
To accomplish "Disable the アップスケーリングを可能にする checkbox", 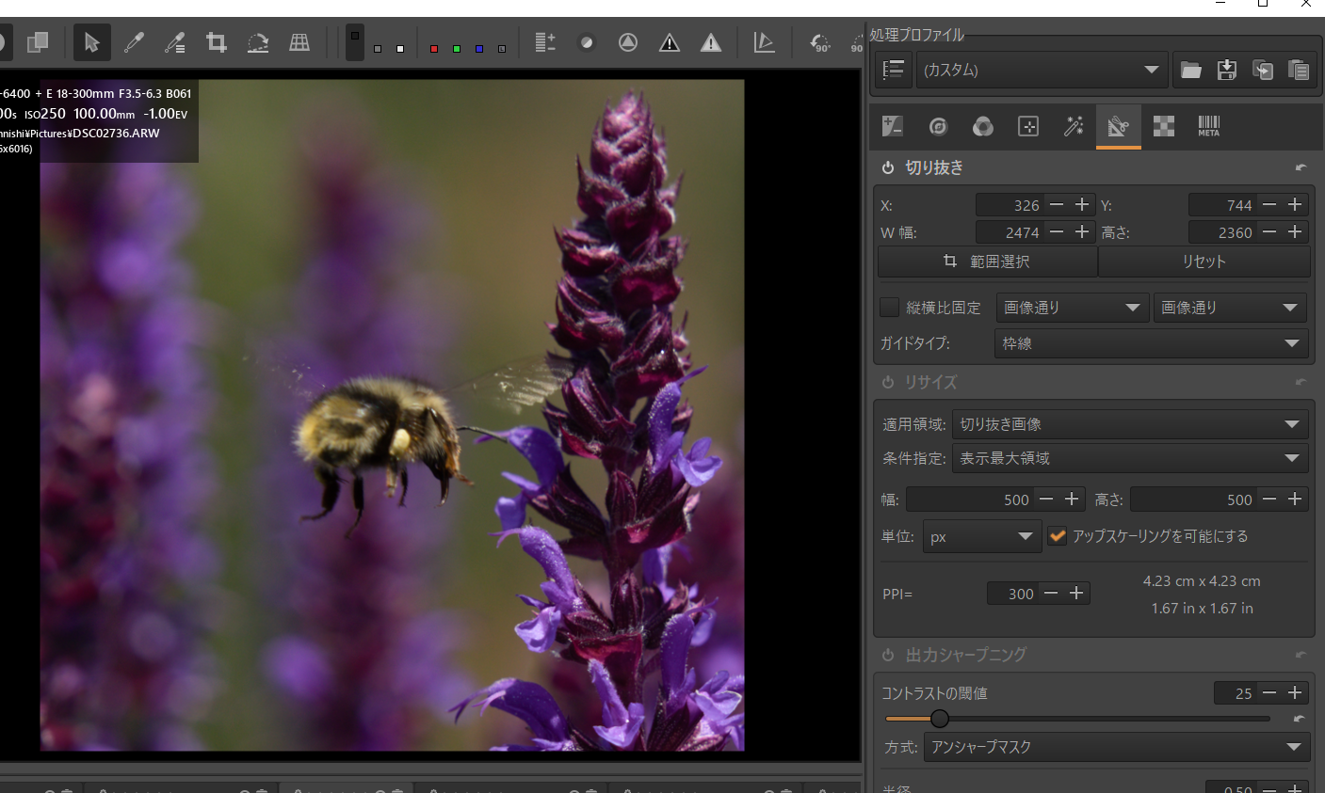I will tap(1058, 536).
